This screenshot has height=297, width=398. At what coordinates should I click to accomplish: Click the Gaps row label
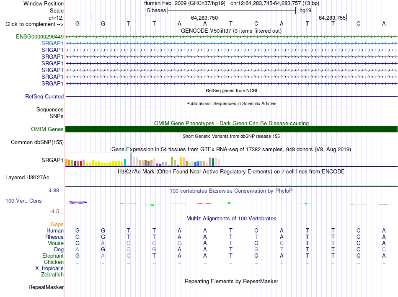click(x=57, y=224)
